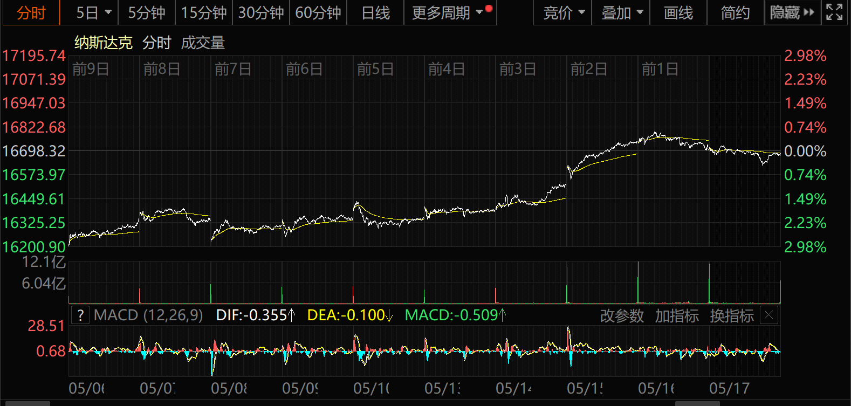Click the MACD help question mark icon

pyautogui.click(x=80, y=315)
